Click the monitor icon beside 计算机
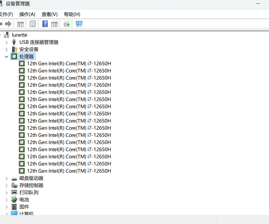 point(14,213)
